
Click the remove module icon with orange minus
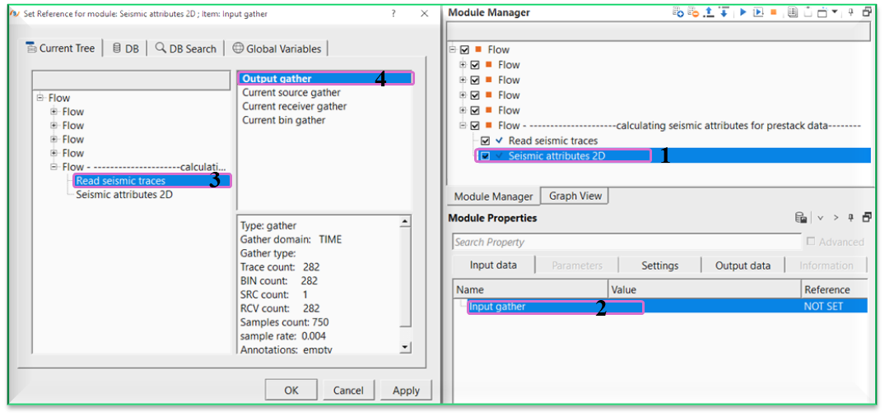click(x=693, y=12)
